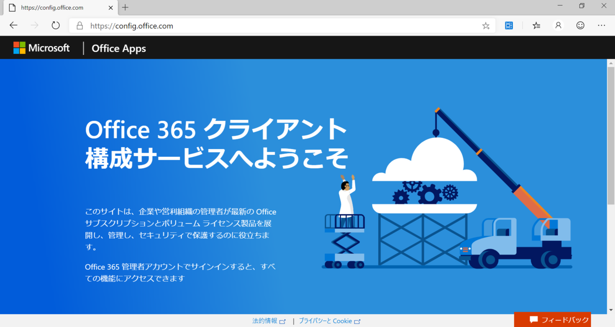Click the Microsoft logo

41,48
